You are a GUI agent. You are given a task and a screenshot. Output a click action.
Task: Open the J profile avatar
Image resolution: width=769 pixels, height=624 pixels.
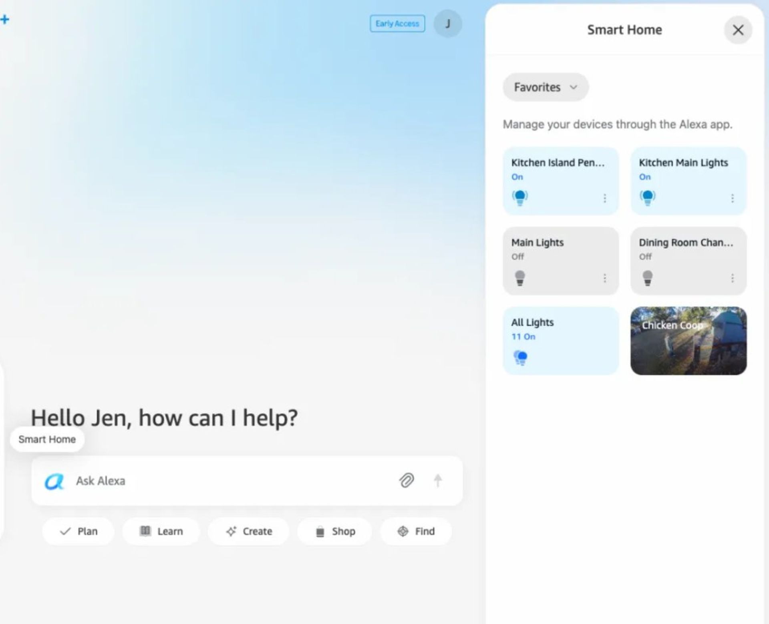pos(448,24)
